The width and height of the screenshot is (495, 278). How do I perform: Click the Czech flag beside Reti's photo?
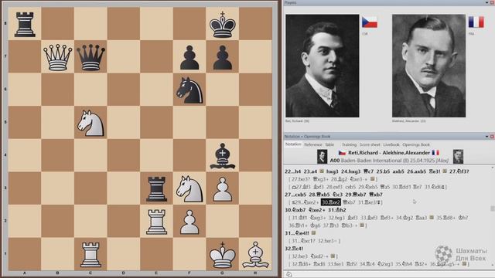(370, 22)
